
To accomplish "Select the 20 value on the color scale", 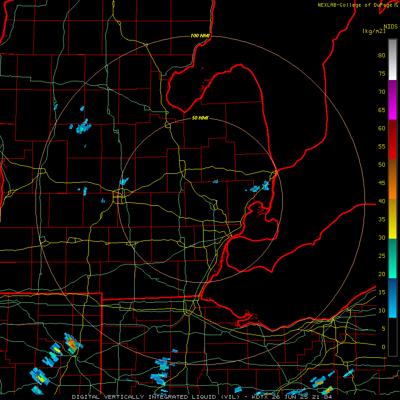I will (x=382, y=274).
